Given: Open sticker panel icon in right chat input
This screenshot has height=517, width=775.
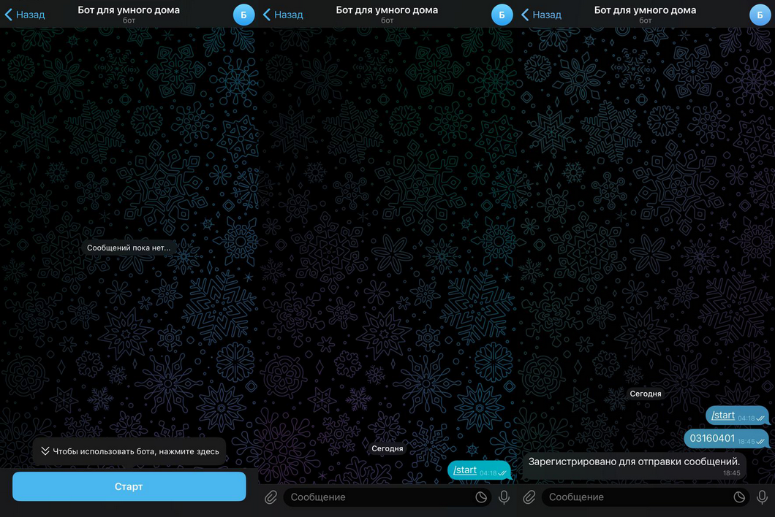Looking at the screenshot, I should coord(739,497).
